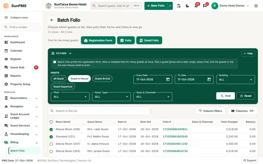Toggle the FILTERS chevron
Screen dimensions: 263x164
click(x=70, y=53)
